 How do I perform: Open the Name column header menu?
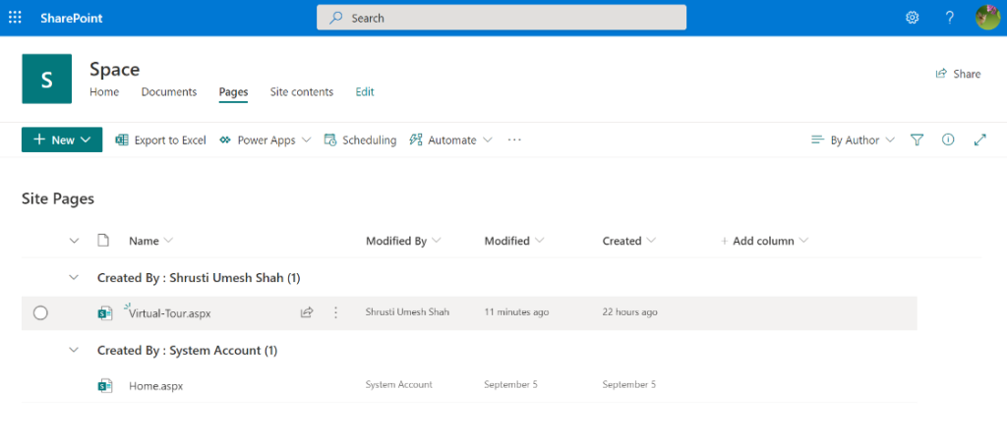coord(150,241)
